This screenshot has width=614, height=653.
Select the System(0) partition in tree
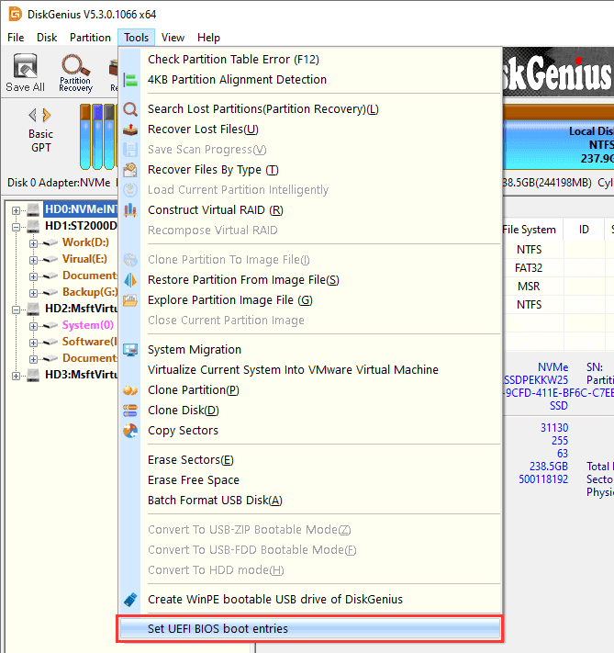87,325
